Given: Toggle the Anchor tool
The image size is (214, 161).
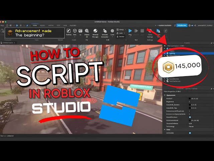Looking at the screenshot, I should 120,37.
